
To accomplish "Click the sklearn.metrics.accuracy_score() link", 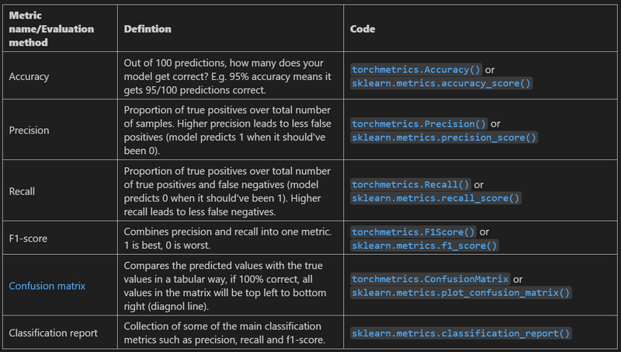I will click(441, 82).
